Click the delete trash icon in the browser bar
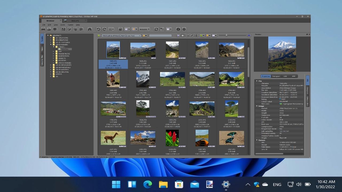The width and height of the screenshot is (342, 192). click(x=196, y=35)
